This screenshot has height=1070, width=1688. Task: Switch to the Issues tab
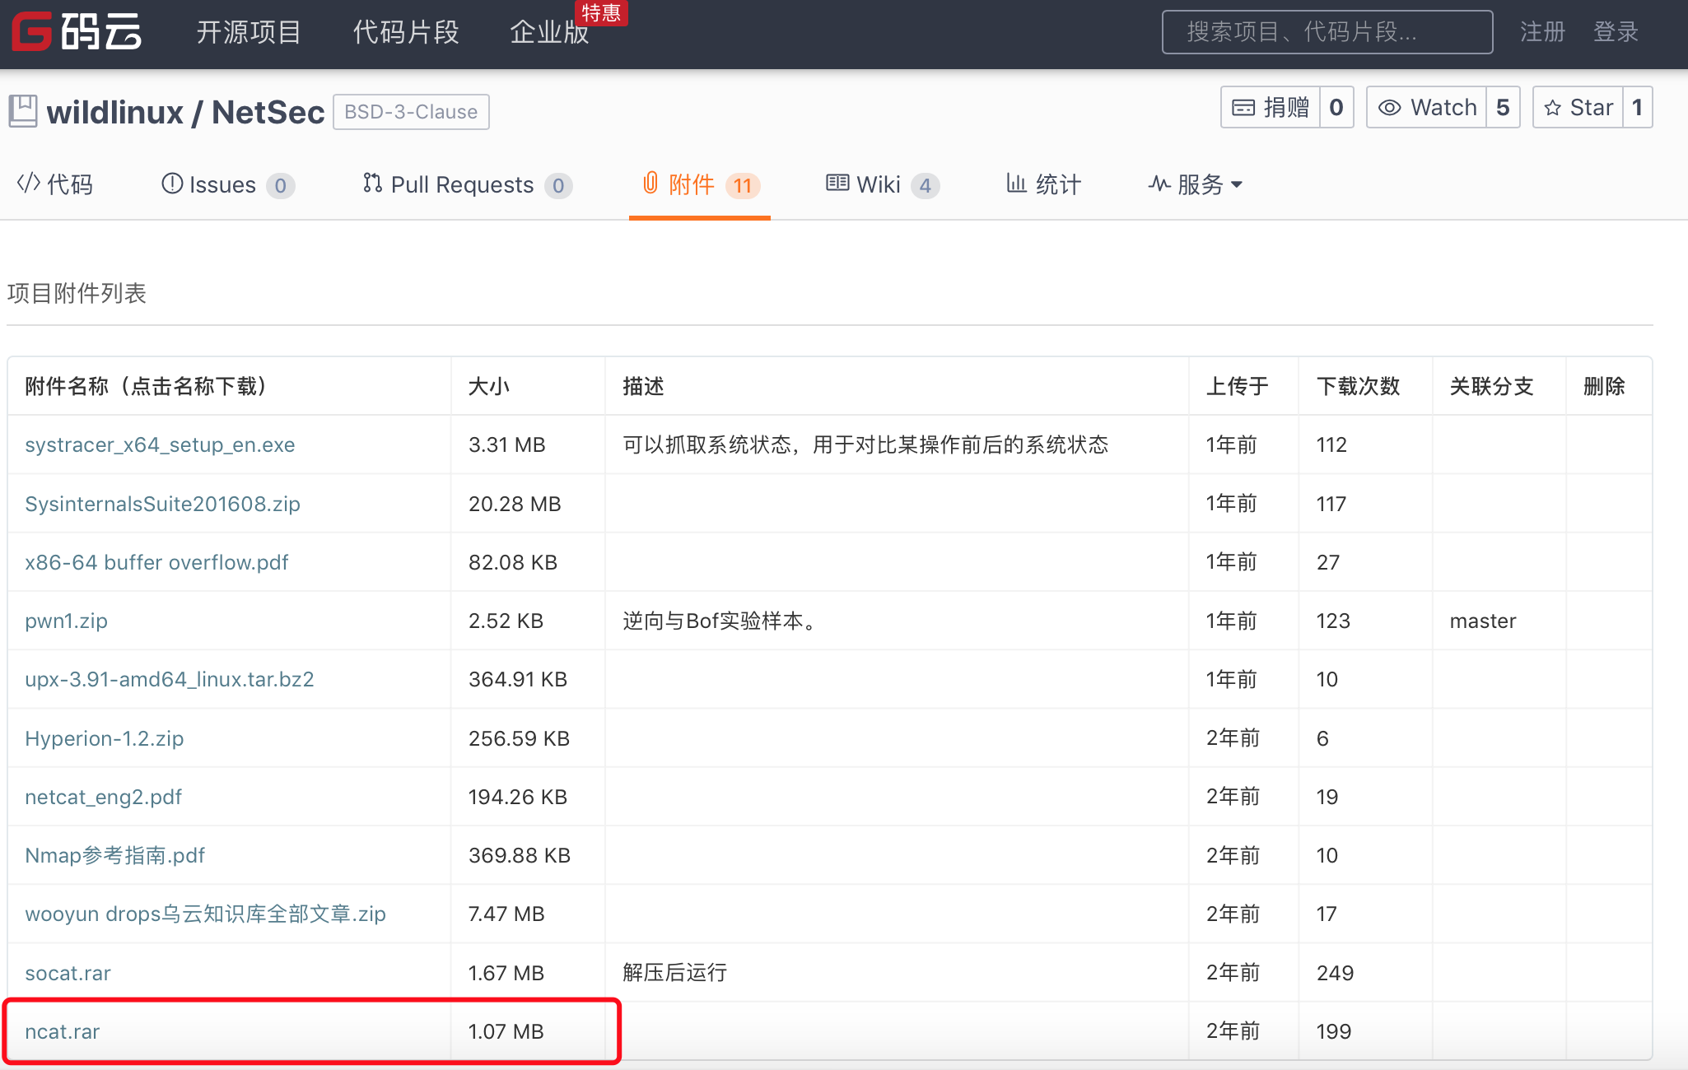click(222, 184)
